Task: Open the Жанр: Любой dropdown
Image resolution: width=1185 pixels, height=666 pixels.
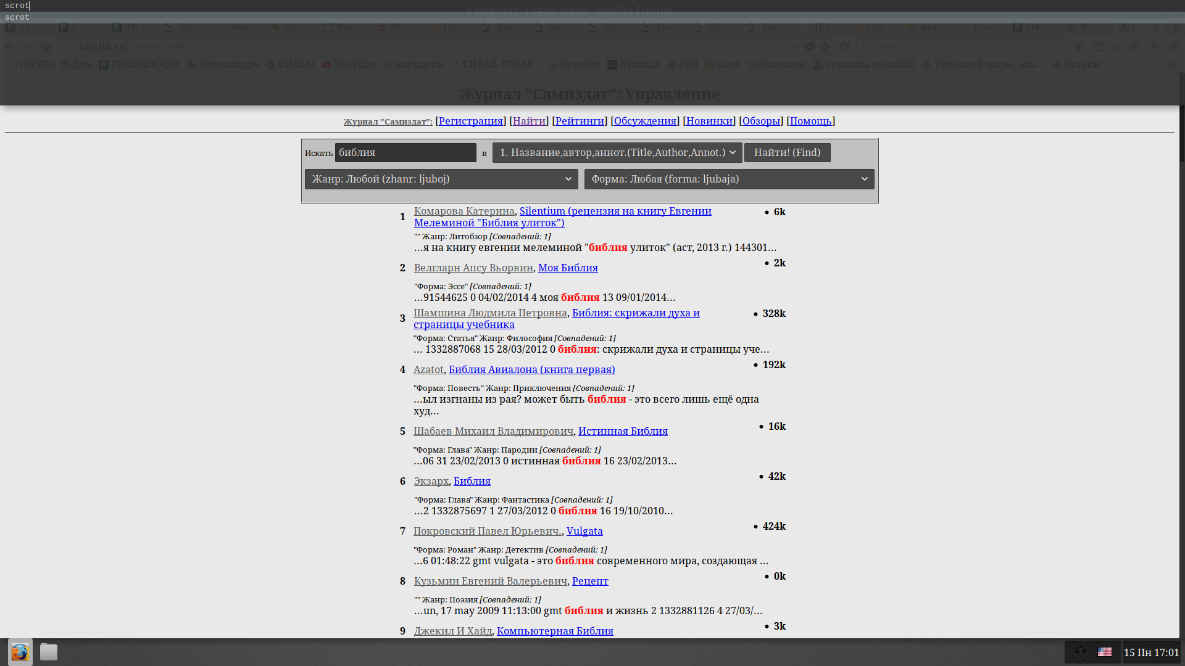Action: 441,179
